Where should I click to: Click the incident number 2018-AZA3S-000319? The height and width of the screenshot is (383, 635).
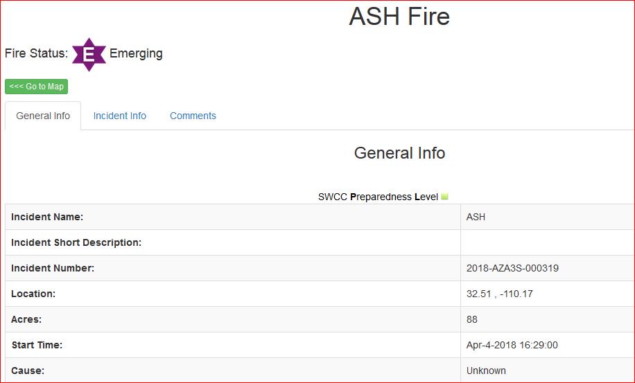click(512, 268)
